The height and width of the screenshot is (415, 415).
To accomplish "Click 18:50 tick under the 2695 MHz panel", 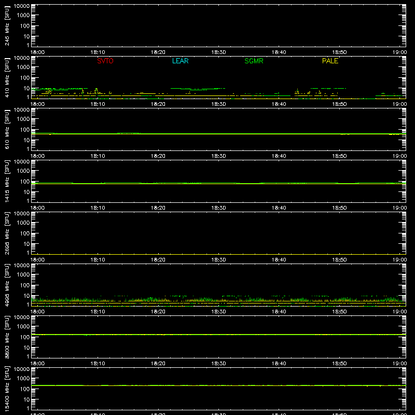I will (x=339, y=260).
